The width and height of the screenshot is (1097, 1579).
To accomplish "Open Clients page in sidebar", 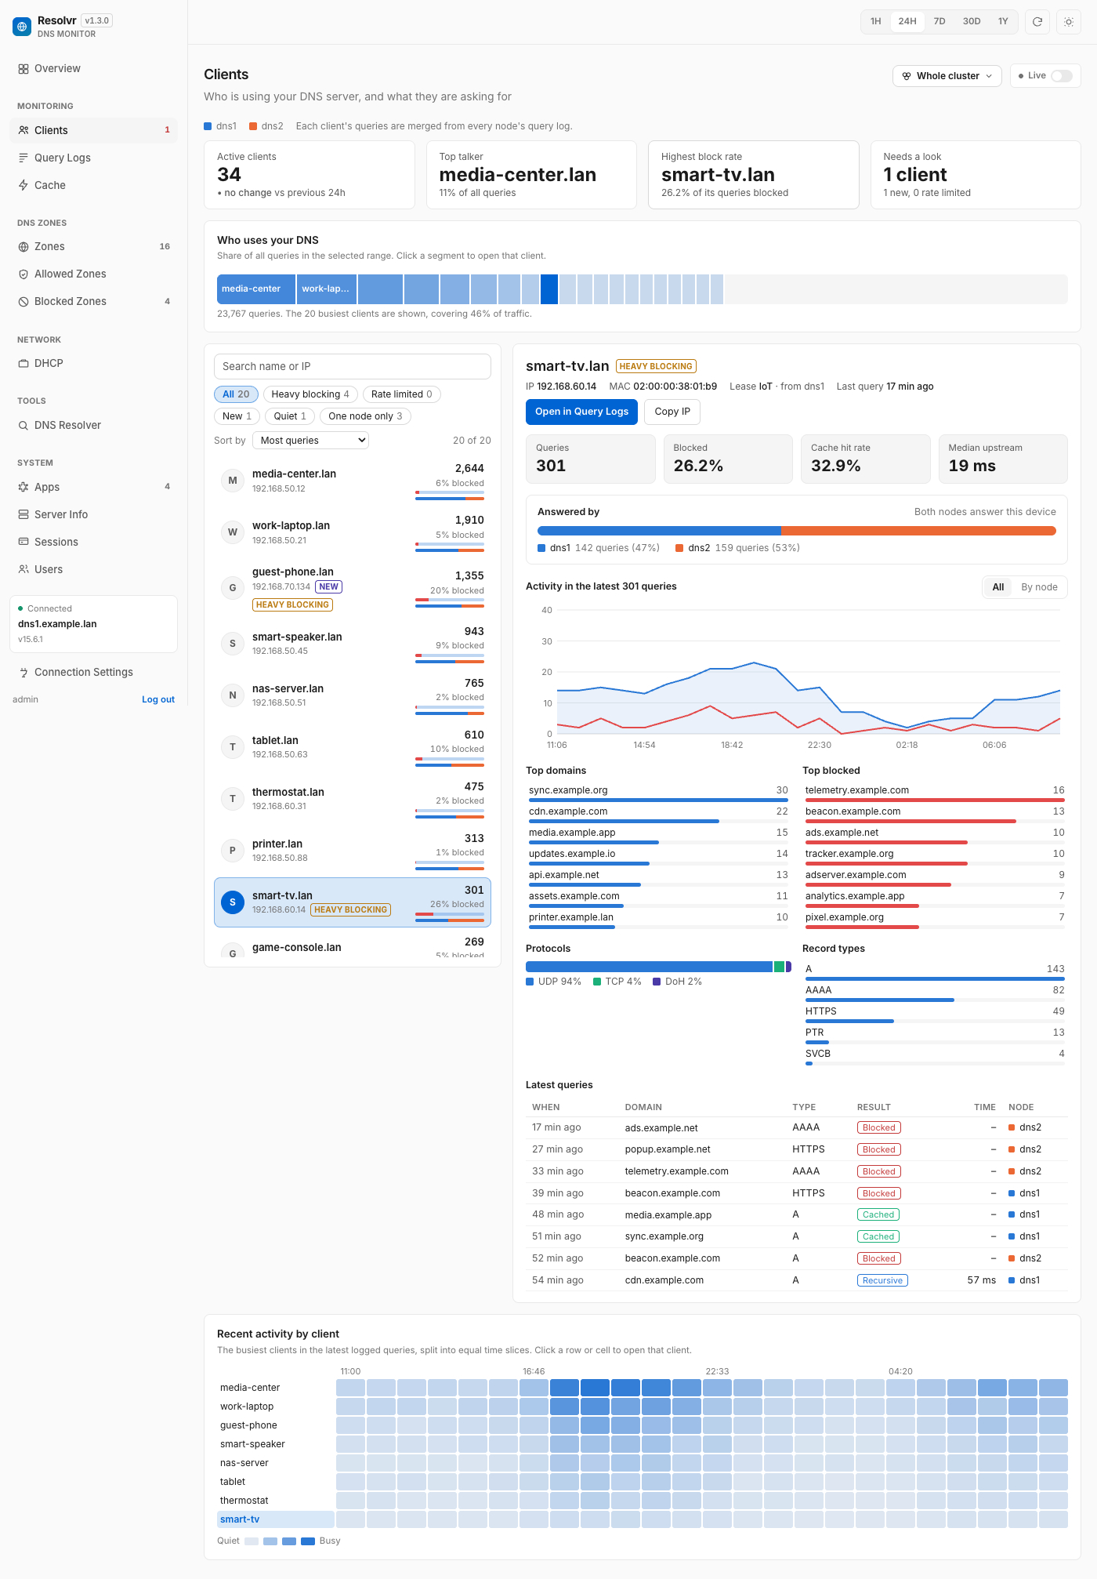I will pyautogui.click(x=93, y=130).
